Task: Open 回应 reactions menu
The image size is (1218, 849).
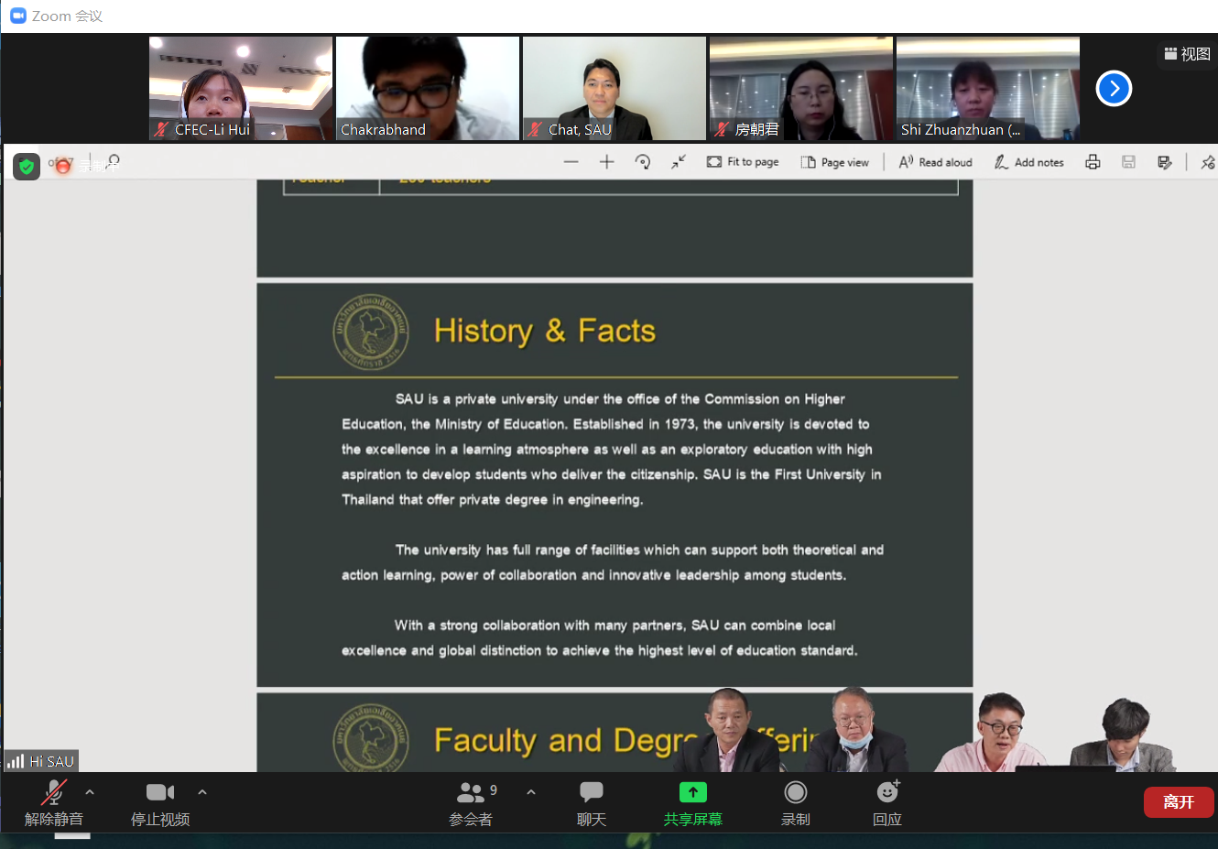Action: (886, 802)
